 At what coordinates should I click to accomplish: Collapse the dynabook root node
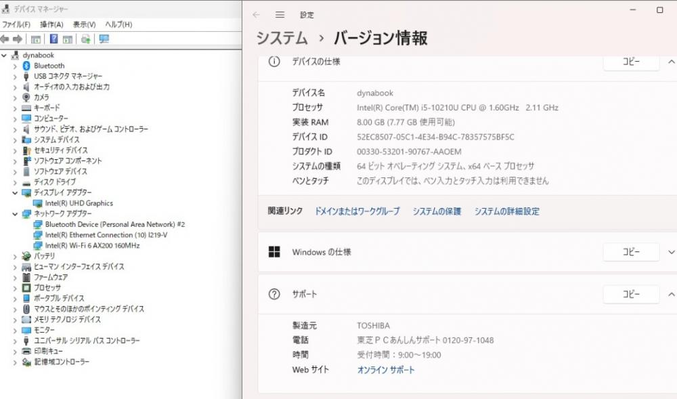pyautogui.click(x=4, y=56)
